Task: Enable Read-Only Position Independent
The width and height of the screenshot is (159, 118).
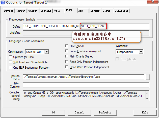Action: click(x=67, y=62)
